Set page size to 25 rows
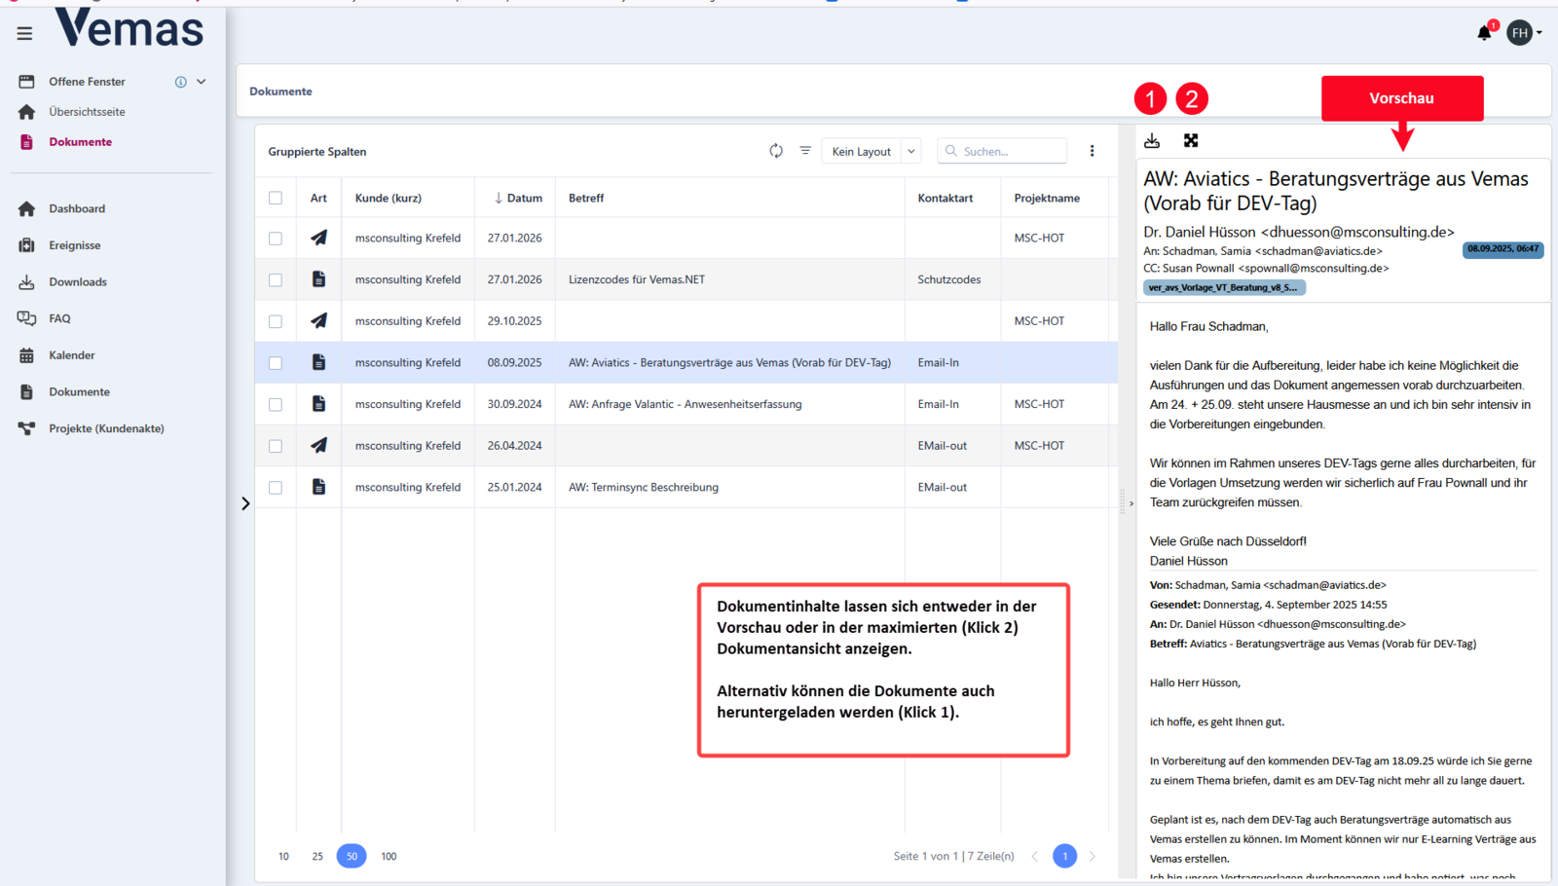1558x886 pixels. [317, 857]
